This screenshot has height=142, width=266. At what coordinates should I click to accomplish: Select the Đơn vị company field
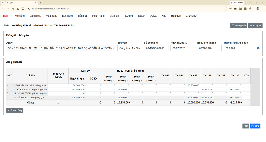(61, 48)
